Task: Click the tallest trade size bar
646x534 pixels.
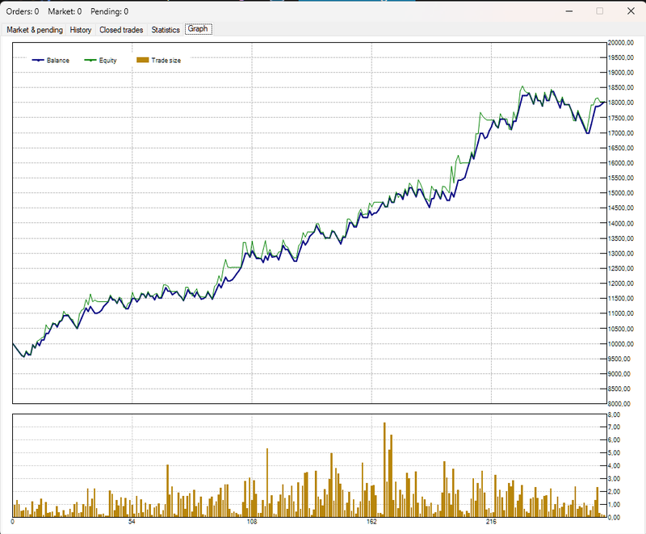Action: pos(384,469)
